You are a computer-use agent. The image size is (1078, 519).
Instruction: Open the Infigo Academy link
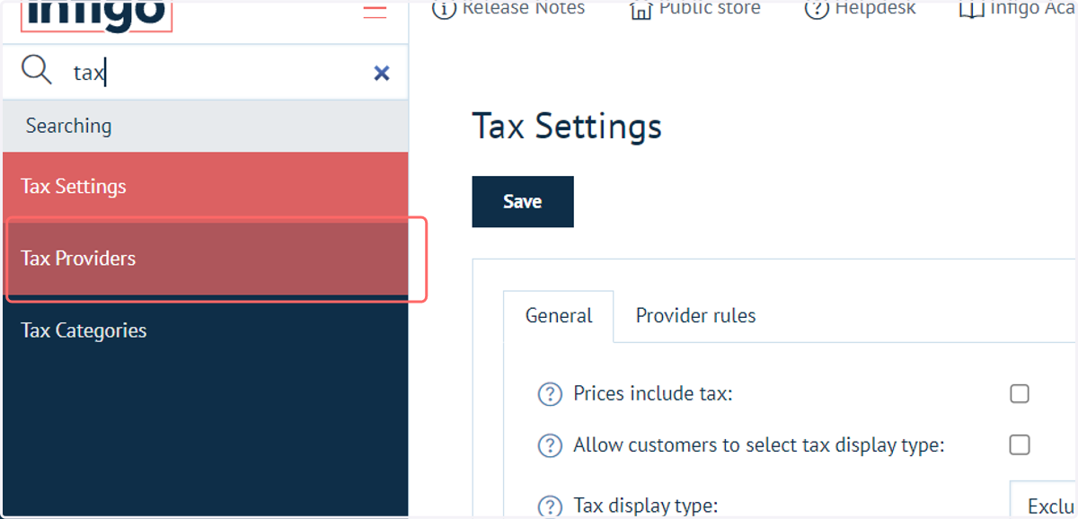(1033, 9)
